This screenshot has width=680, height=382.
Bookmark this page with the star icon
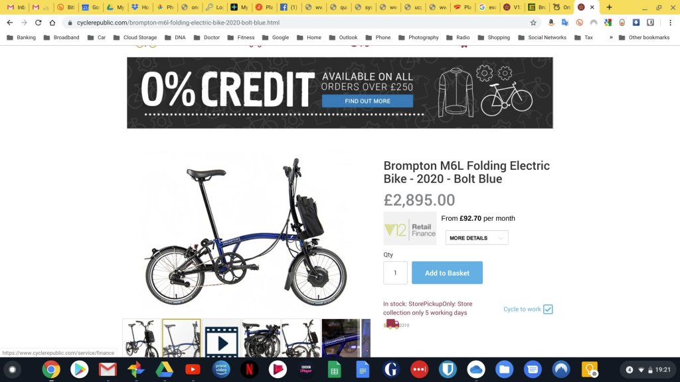pos(533,23)
